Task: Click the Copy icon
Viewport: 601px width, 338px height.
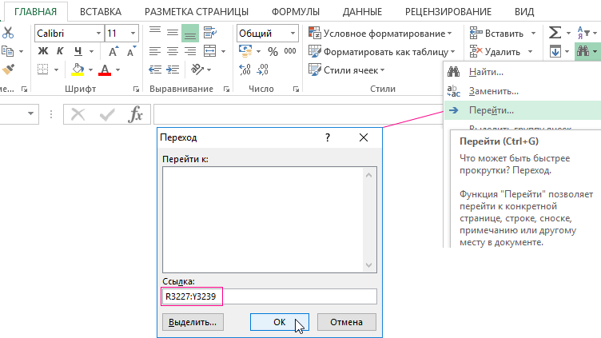Action: click(7, 51)
